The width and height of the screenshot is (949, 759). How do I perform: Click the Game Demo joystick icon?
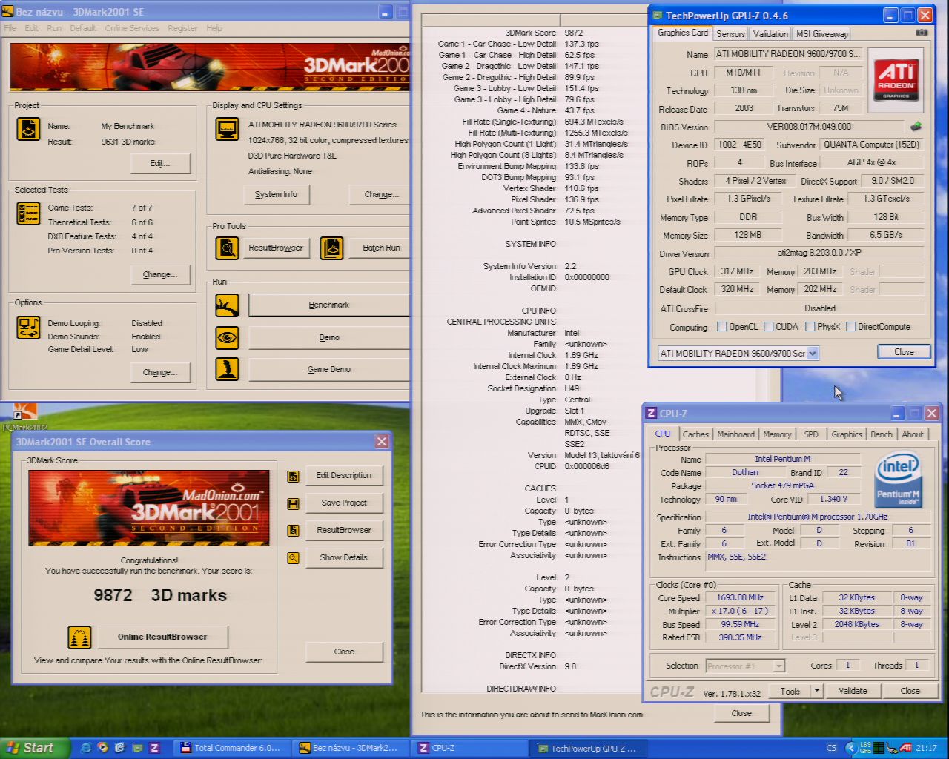227,369
